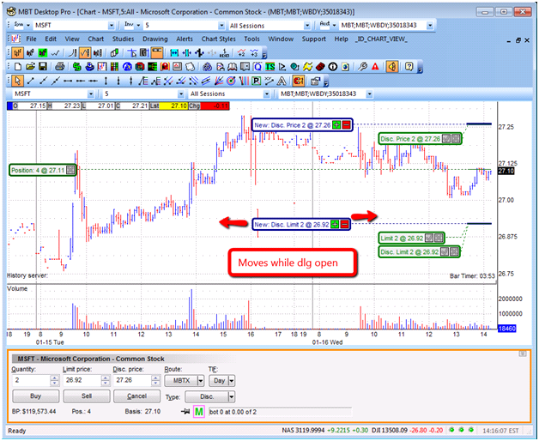Select the text A drawing tool
539x441 pixels.
click(x=282, y=81)
